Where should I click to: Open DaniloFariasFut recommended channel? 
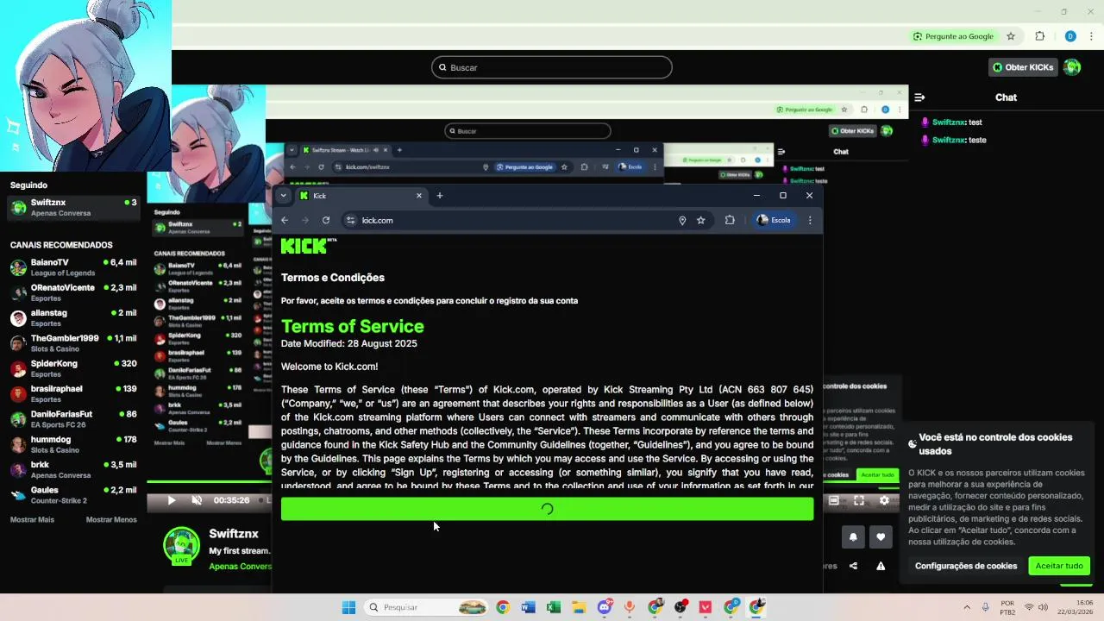click(72, 419)
